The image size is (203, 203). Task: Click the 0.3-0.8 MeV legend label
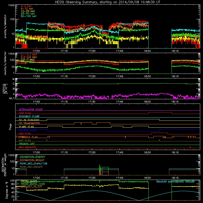(29, 57)
